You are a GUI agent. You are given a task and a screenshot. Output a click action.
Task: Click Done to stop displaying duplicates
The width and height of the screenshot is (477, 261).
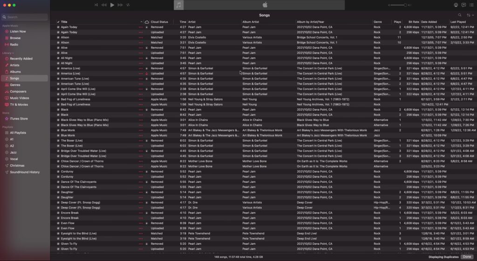467,257
